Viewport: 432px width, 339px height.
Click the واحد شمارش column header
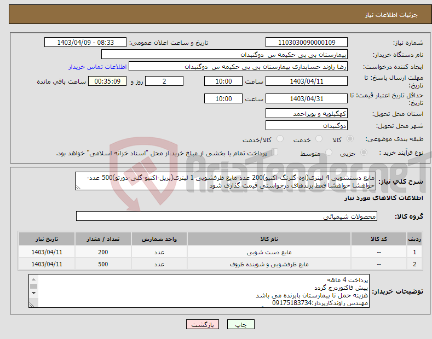(x=159, y=239)
